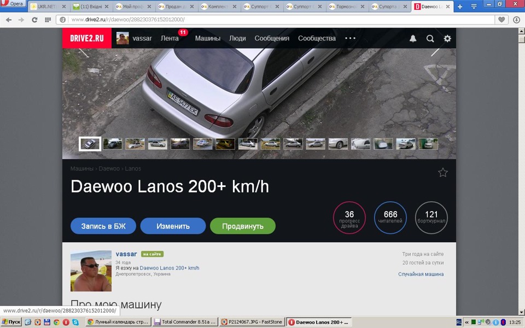
Task: Close the Тормозно tab
Action: (362, 7)
